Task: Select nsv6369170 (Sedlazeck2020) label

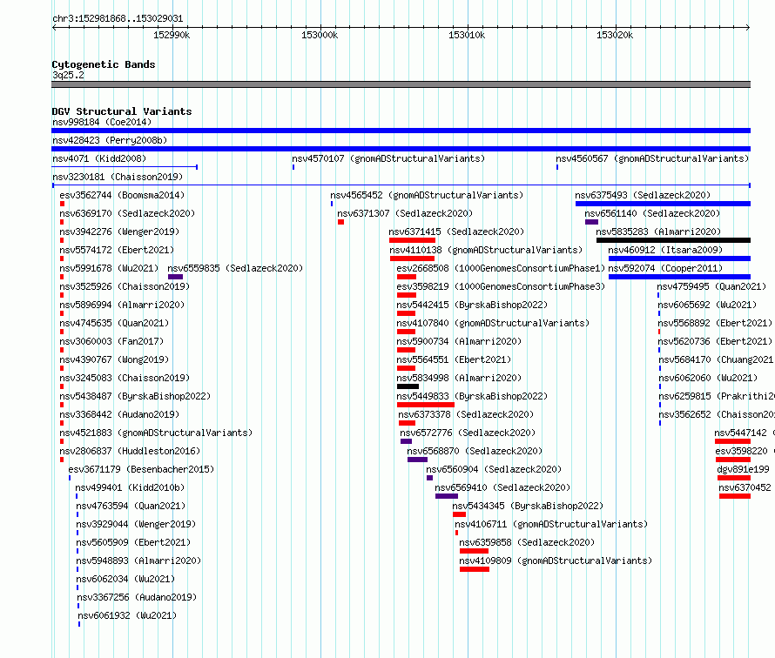Action: (127, 213)
